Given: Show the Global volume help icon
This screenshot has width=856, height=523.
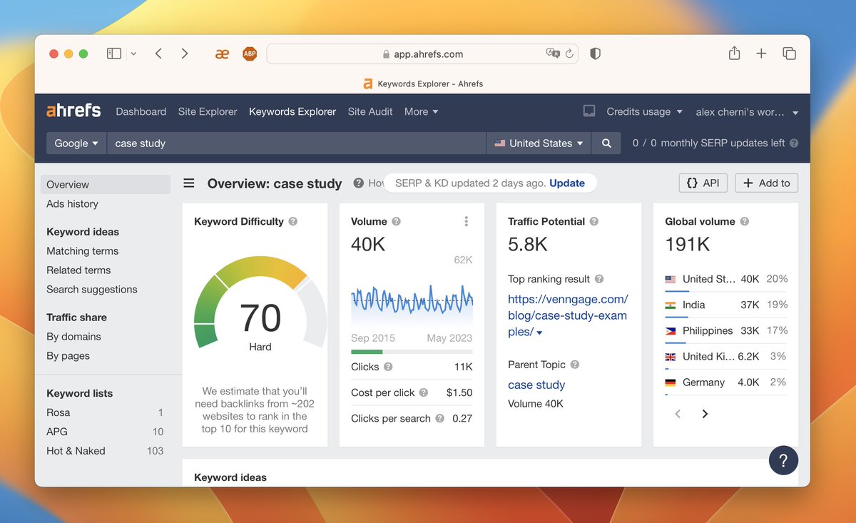Looking at the screenshot, I should click(745, 221).
